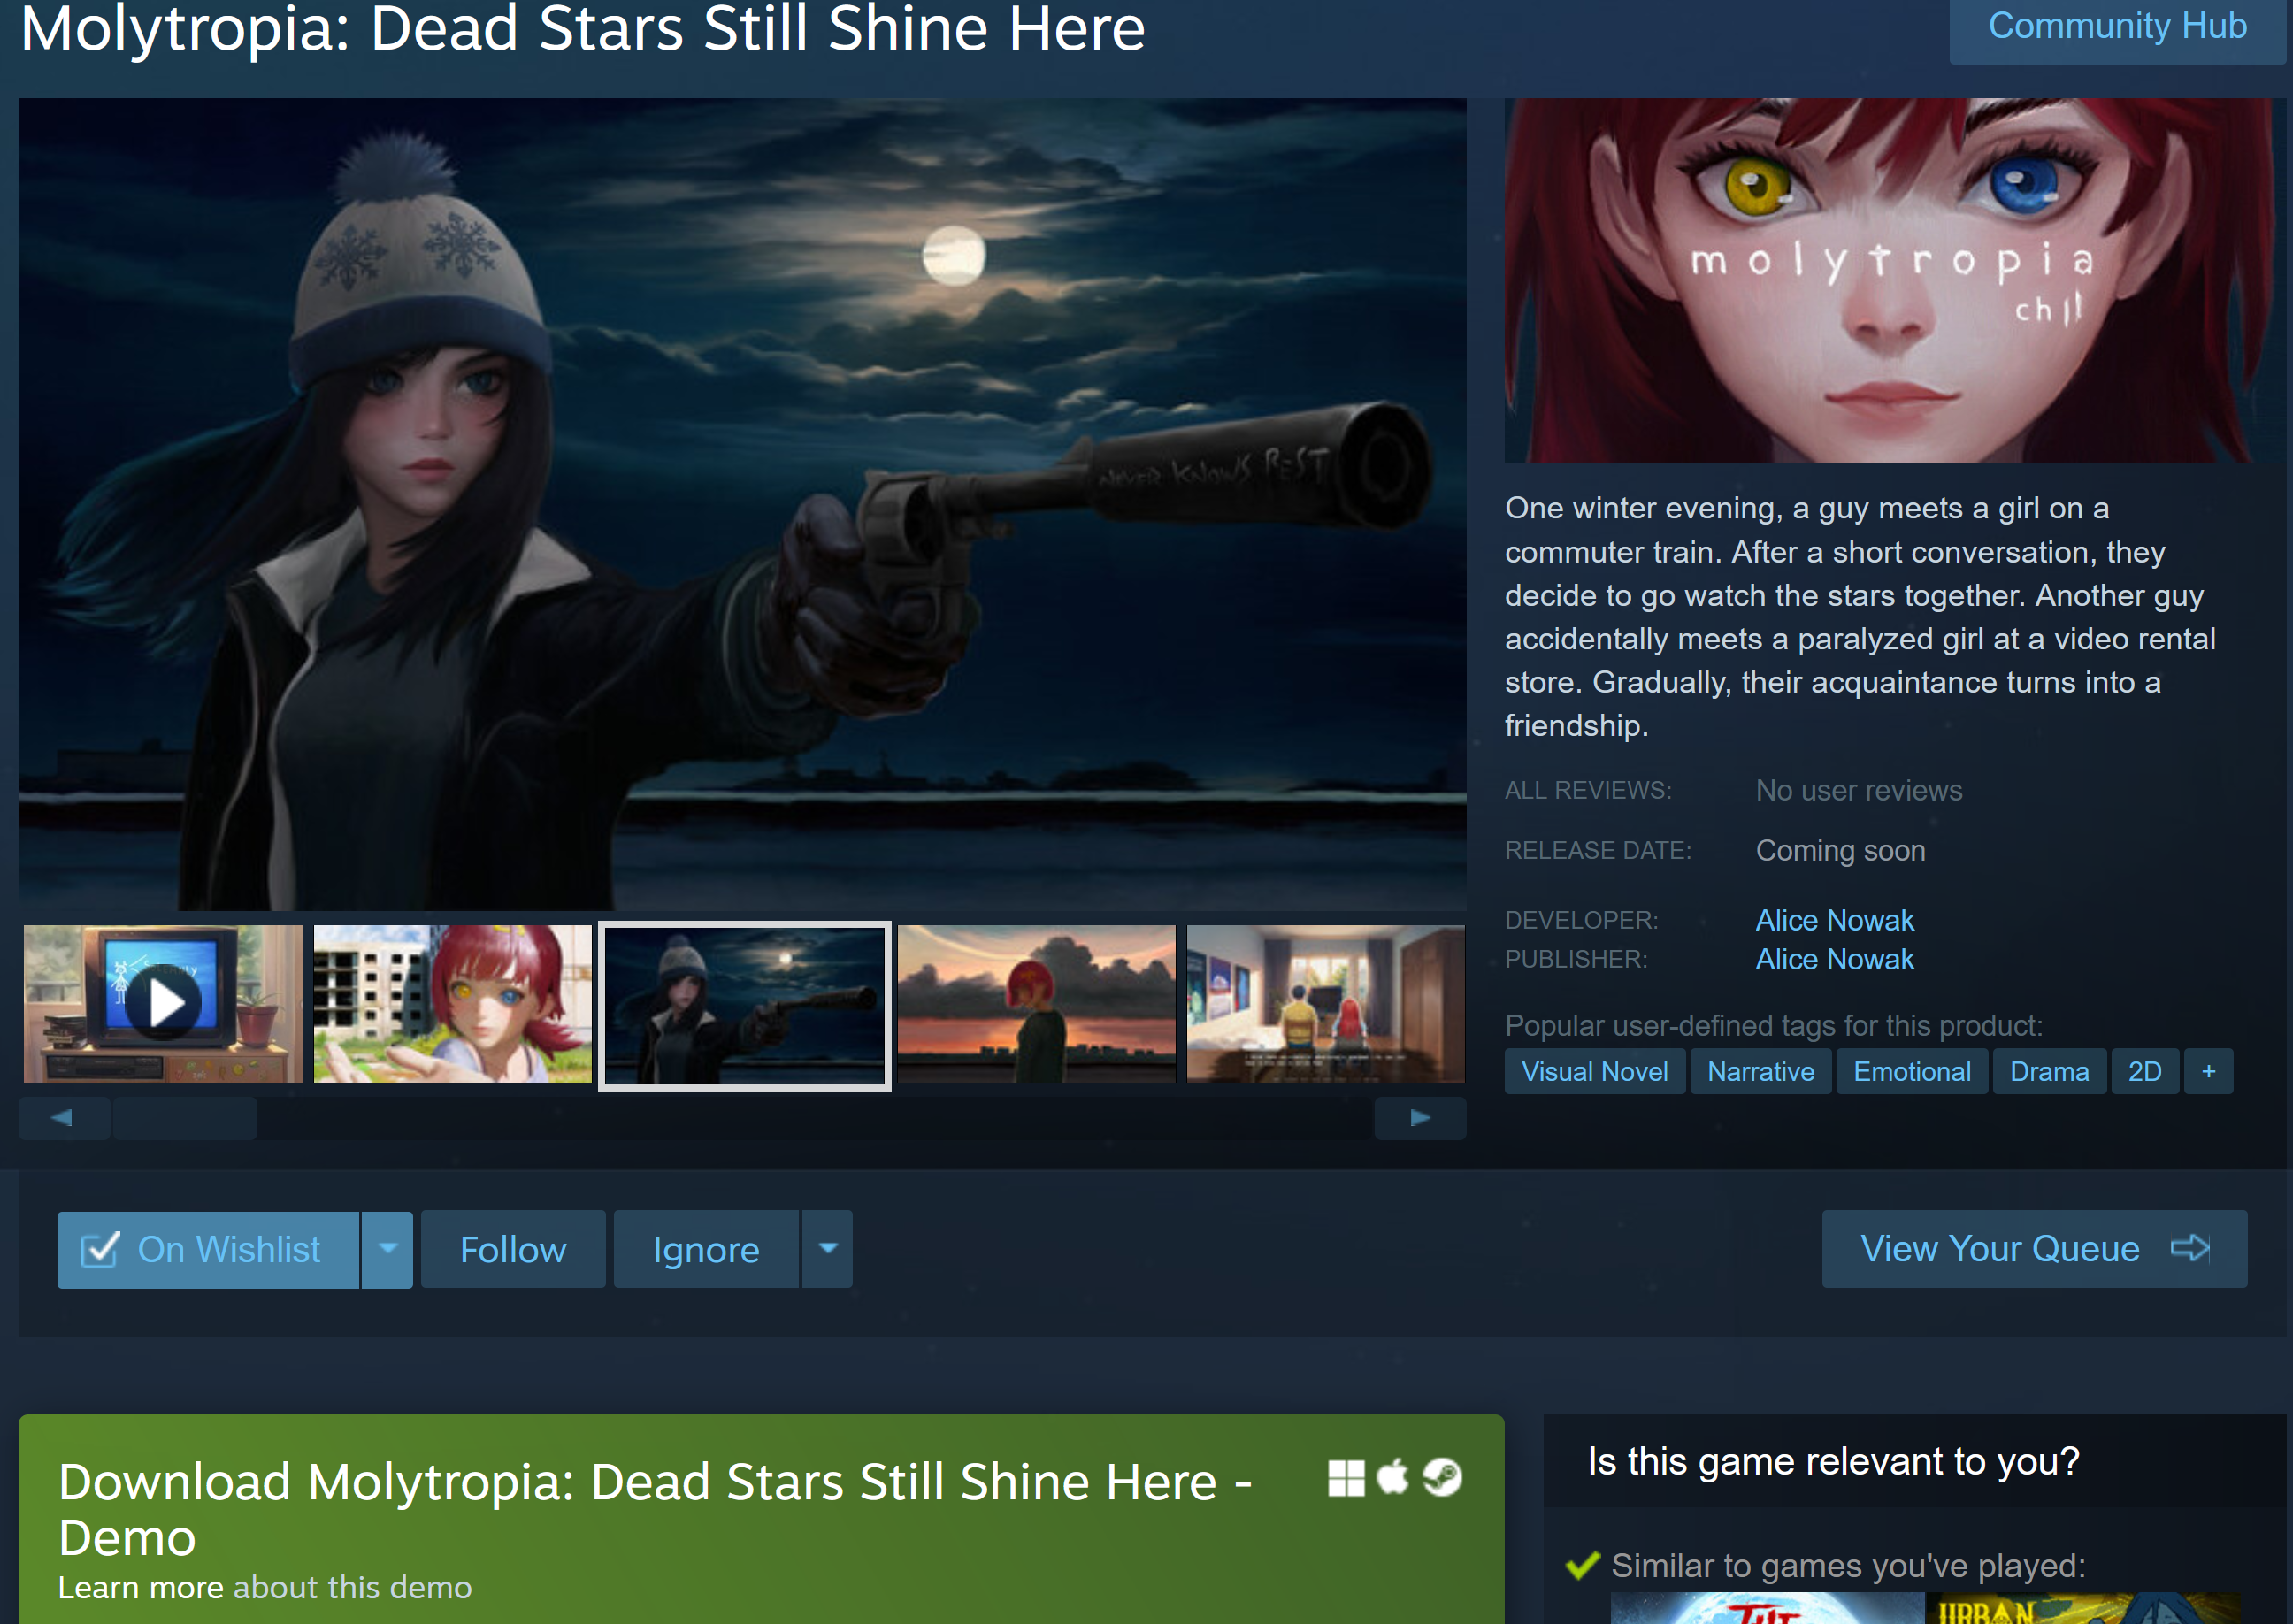Screen dimensions: 2293x1624
Task: Click the checkmark icon in On Wishlist
Action: coord(100,1249)
